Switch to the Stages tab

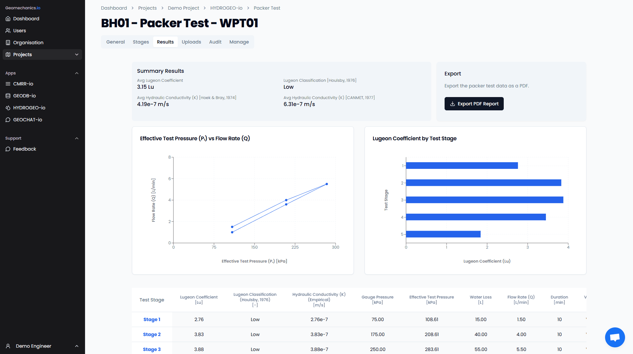point(141,42)
